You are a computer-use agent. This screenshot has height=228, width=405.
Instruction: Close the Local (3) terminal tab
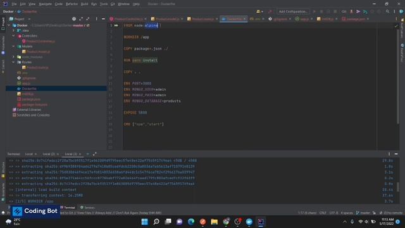point(80,154)
